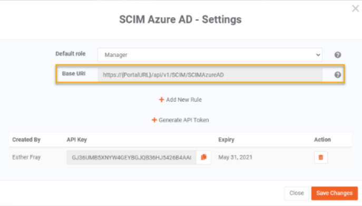Click the Expiry column header
The height and width of the screenshot is (206, 362).
226,140
